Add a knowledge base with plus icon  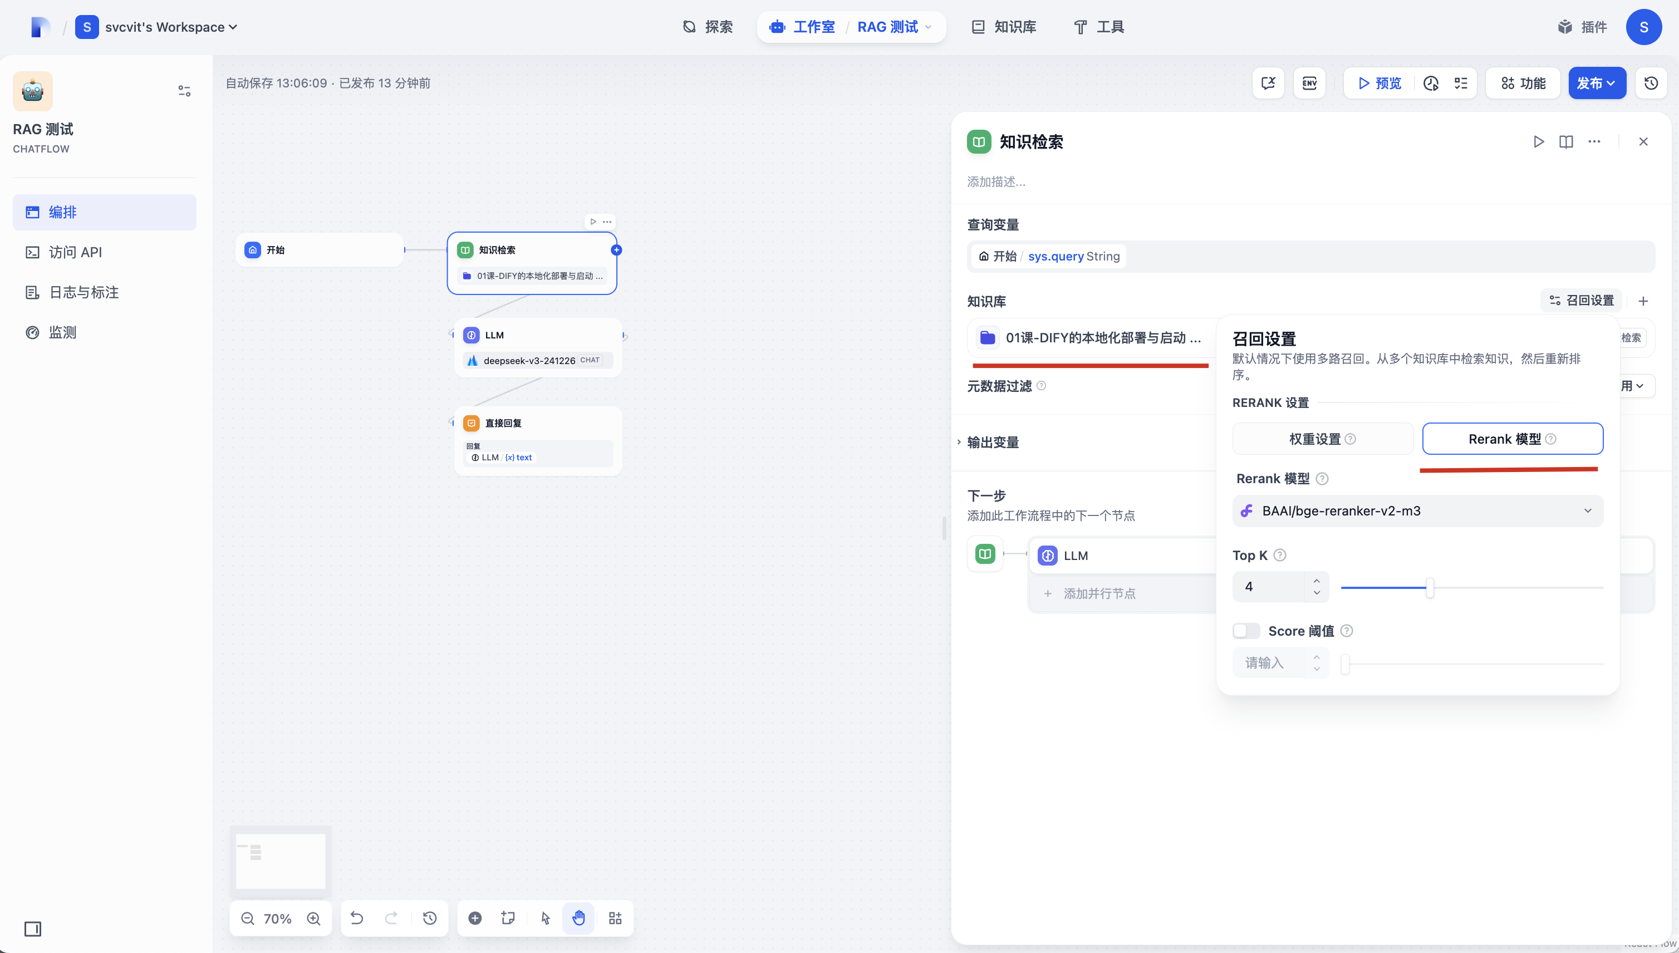coord(1643,301)
